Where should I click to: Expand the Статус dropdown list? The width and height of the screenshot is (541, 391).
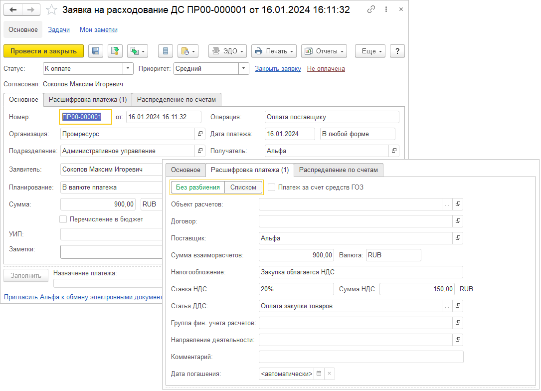129,69
